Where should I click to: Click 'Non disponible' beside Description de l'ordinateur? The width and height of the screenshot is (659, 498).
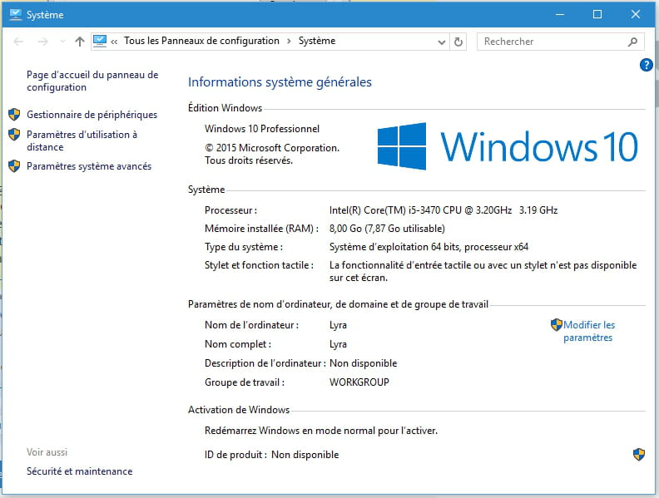click(x=363, y=363)
